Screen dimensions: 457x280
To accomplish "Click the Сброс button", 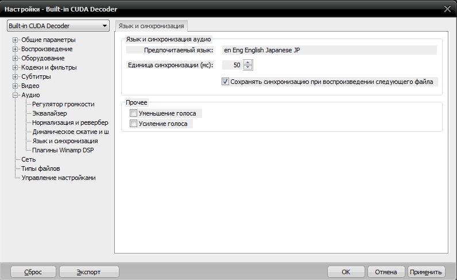I will 33,272.
